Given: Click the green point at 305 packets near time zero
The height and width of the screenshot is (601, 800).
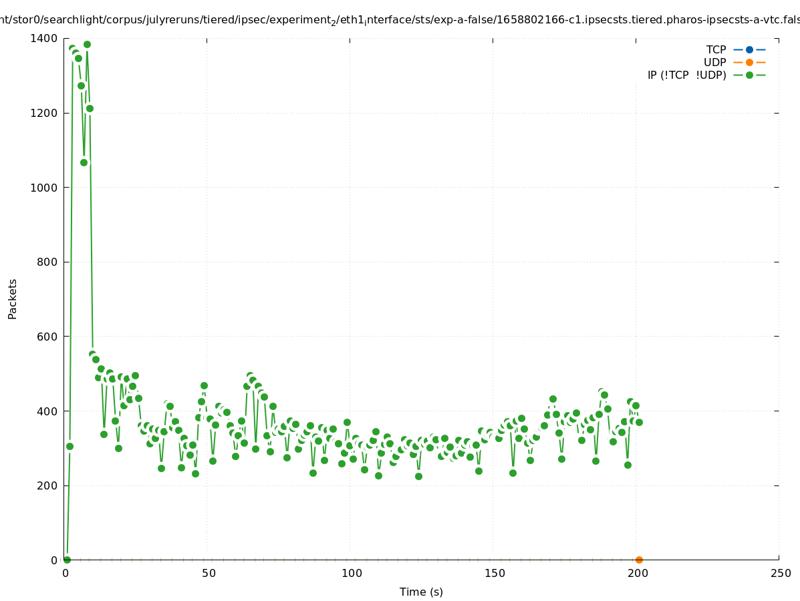Looking at the screenshot, I should pos(70,446).
